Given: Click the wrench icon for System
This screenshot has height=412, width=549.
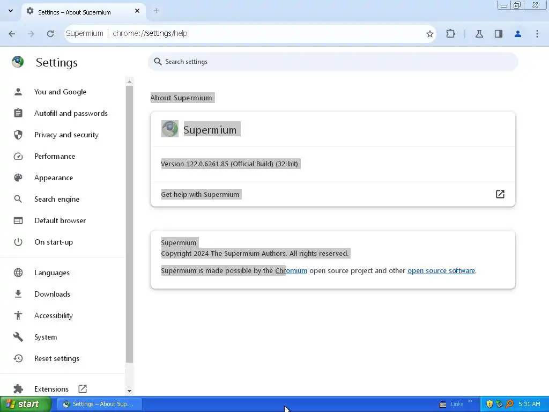Looking at the screenshot, I should 18,337.
